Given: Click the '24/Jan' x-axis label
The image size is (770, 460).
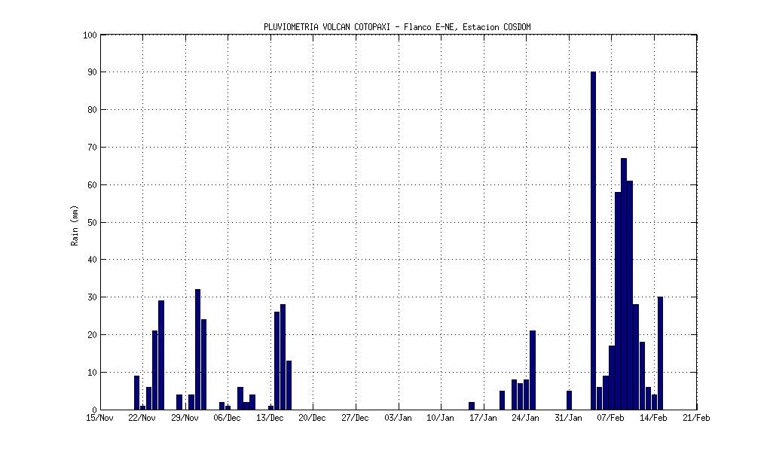Looking at the screenshot, I should (x=526, y=418).
